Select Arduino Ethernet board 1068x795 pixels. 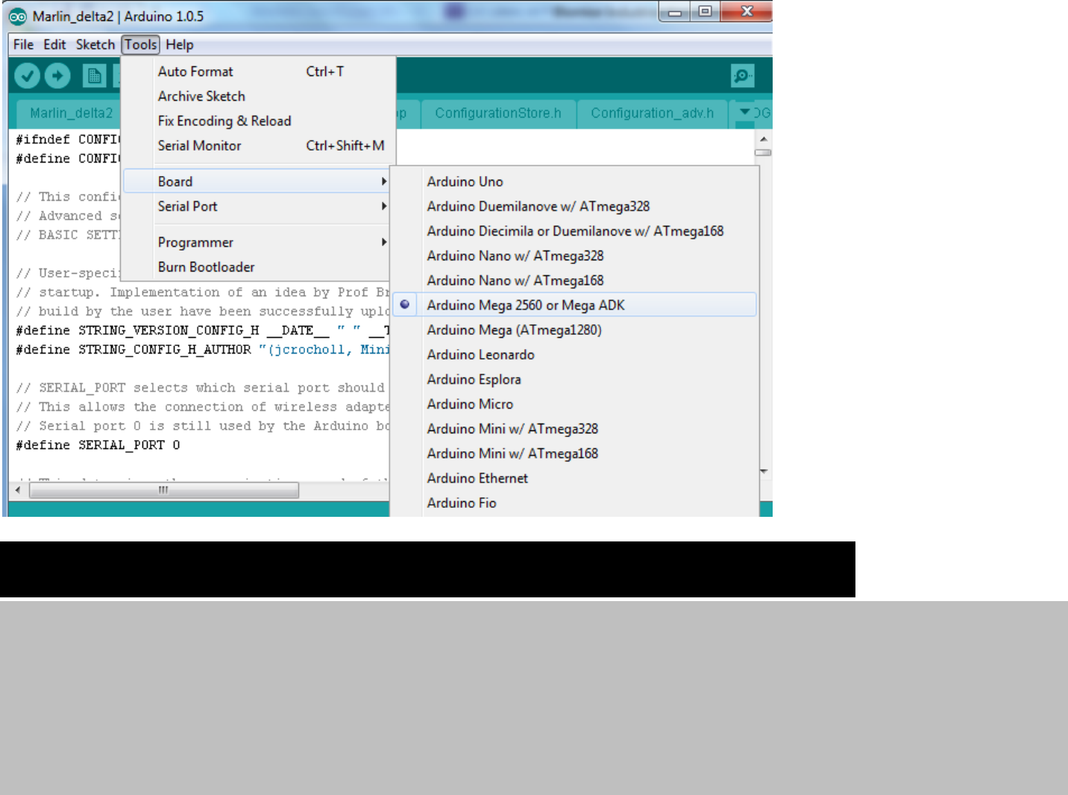tap(574, 478)
